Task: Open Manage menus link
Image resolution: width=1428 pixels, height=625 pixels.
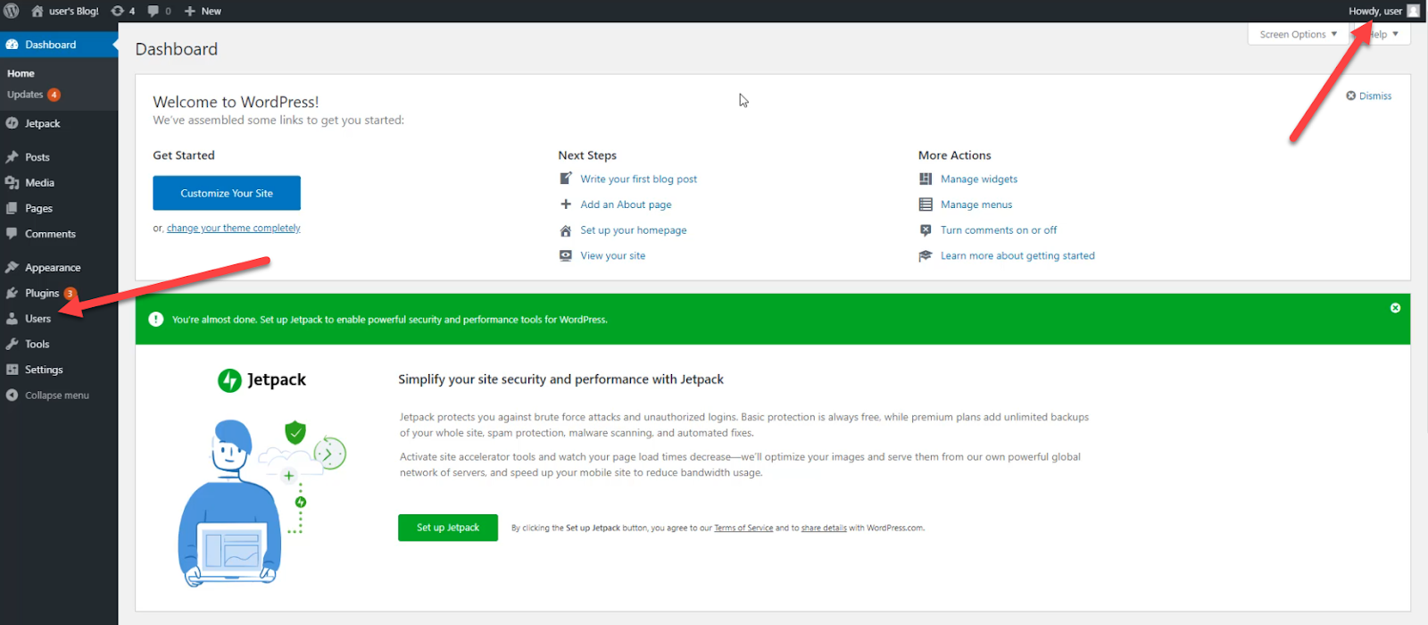Action: (976, 204)
